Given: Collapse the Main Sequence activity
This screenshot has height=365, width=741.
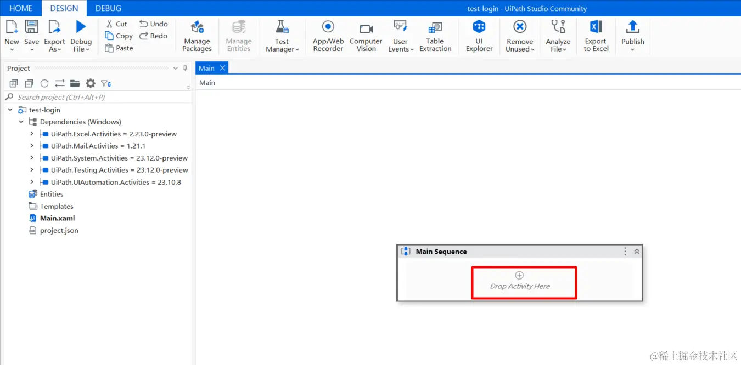Looking at the screenshot, I should click(x=637, y=252).
